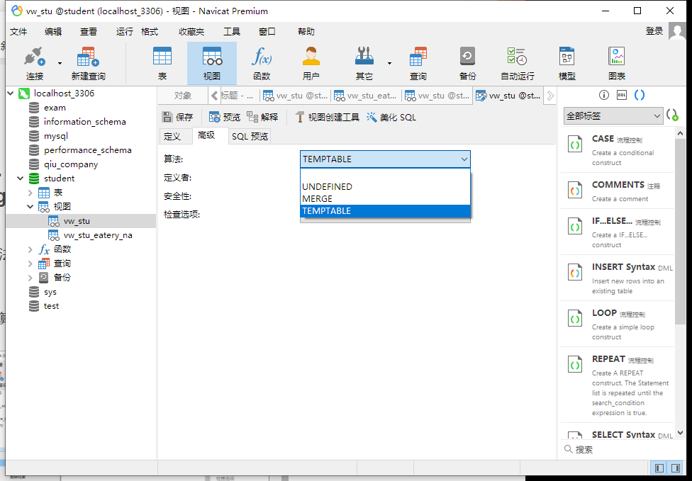Collapse the student database node
Screen dimensions: 692x481
coord(21,179)
